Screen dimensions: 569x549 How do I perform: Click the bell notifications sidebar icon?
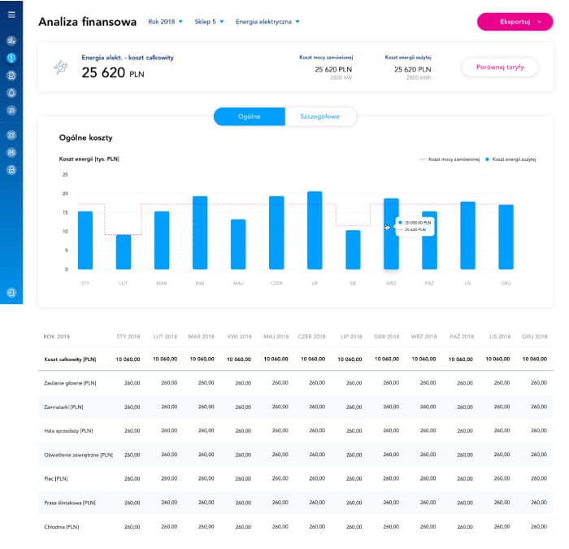11,93
